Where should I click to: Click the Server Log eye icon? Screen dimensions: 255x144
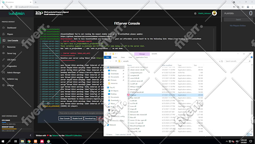point(3,53)
